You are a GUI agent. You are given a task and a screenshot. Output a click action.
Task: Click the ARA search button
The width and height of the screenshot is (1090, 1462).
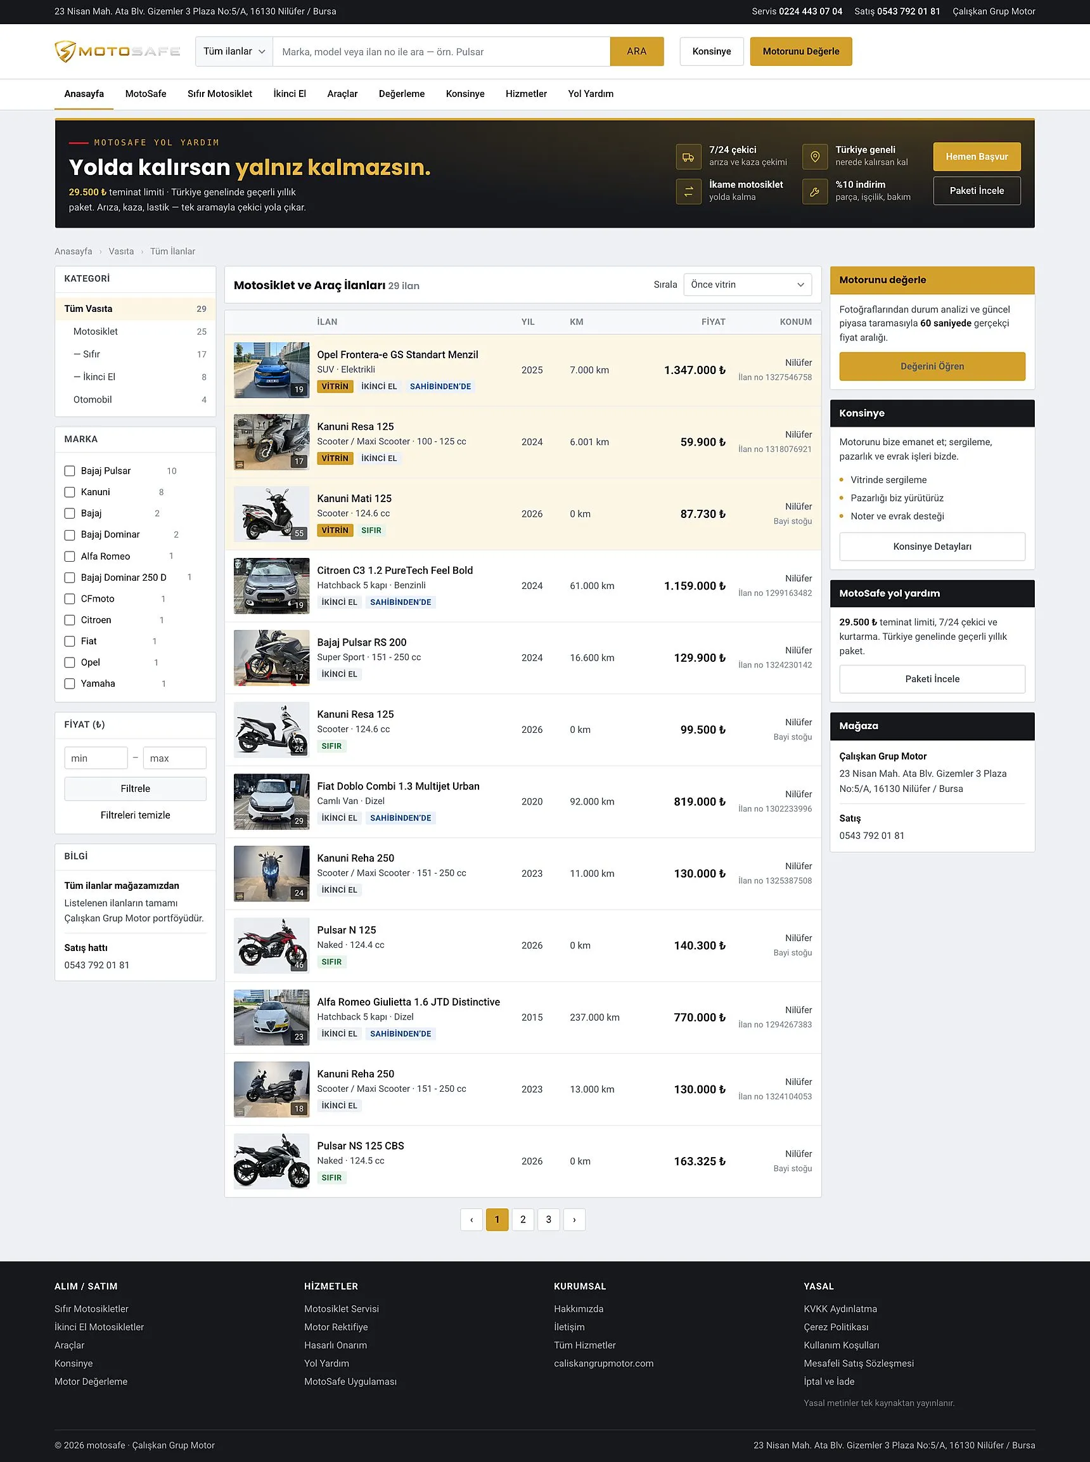pos(637,51)
